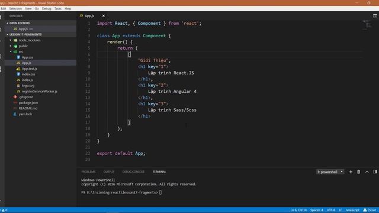Open registerServiceWorker.js file

[x=40, y=91]
